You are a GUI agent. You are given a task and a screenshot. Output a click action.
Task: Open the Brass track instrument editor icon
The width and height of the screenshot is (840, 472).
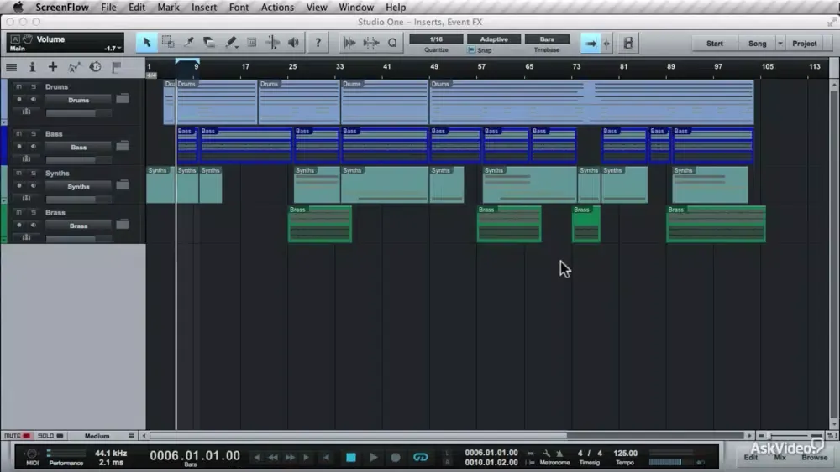pyautogui.click(x=26, y=237)
